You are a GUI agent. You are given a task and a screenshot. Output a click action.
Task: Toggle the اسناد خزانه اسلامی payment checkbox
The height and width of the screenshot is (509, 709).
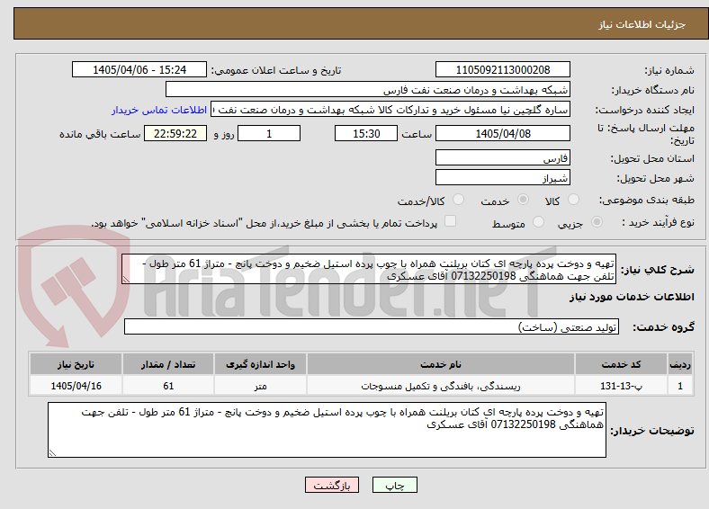pyautogui.click(x=450, y=221)
